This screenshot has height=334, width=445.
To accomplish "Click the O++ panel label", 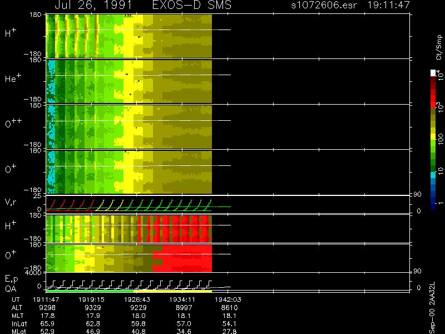I will 13,123.
